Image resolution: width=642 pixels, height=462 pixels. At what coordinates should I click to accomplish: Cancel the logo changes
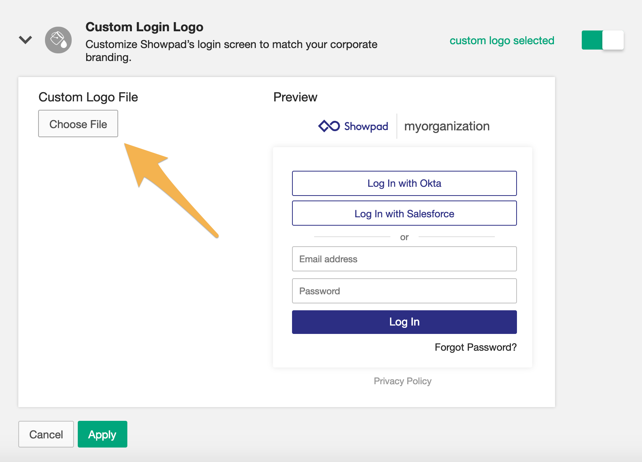point(46,434)
